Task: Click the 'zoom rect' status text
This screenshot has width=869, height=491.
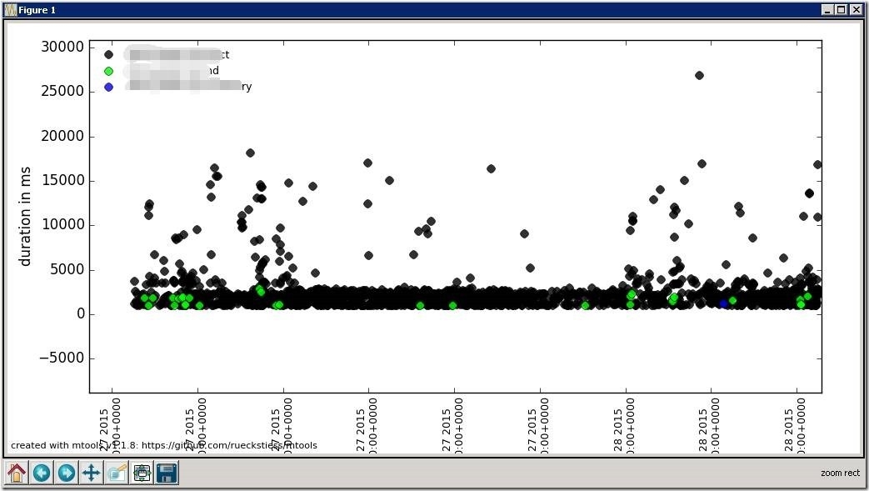Action: pos(840,473)
